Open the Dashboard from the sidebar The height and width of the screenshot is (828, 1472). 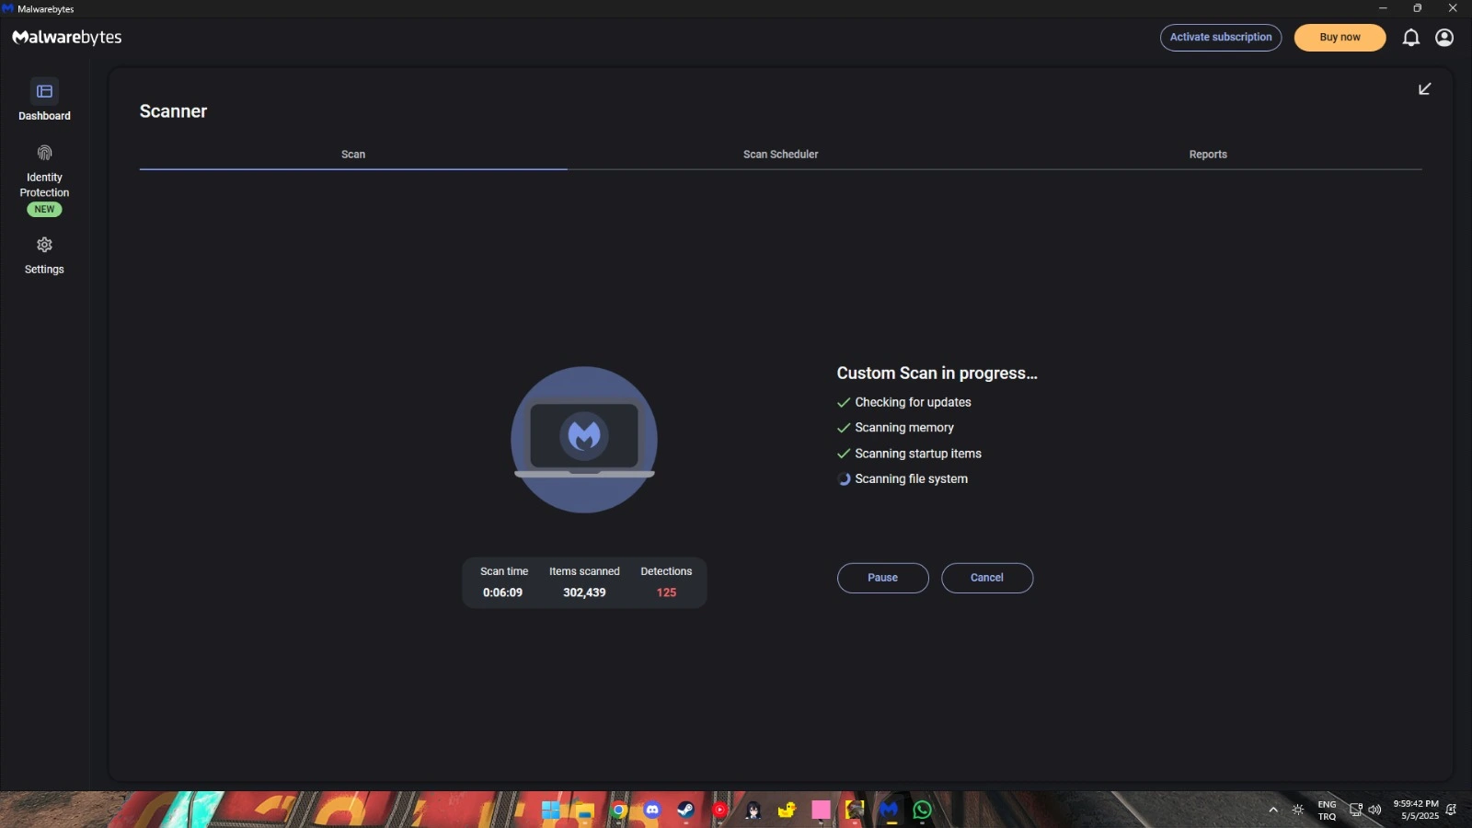point(44,100)
